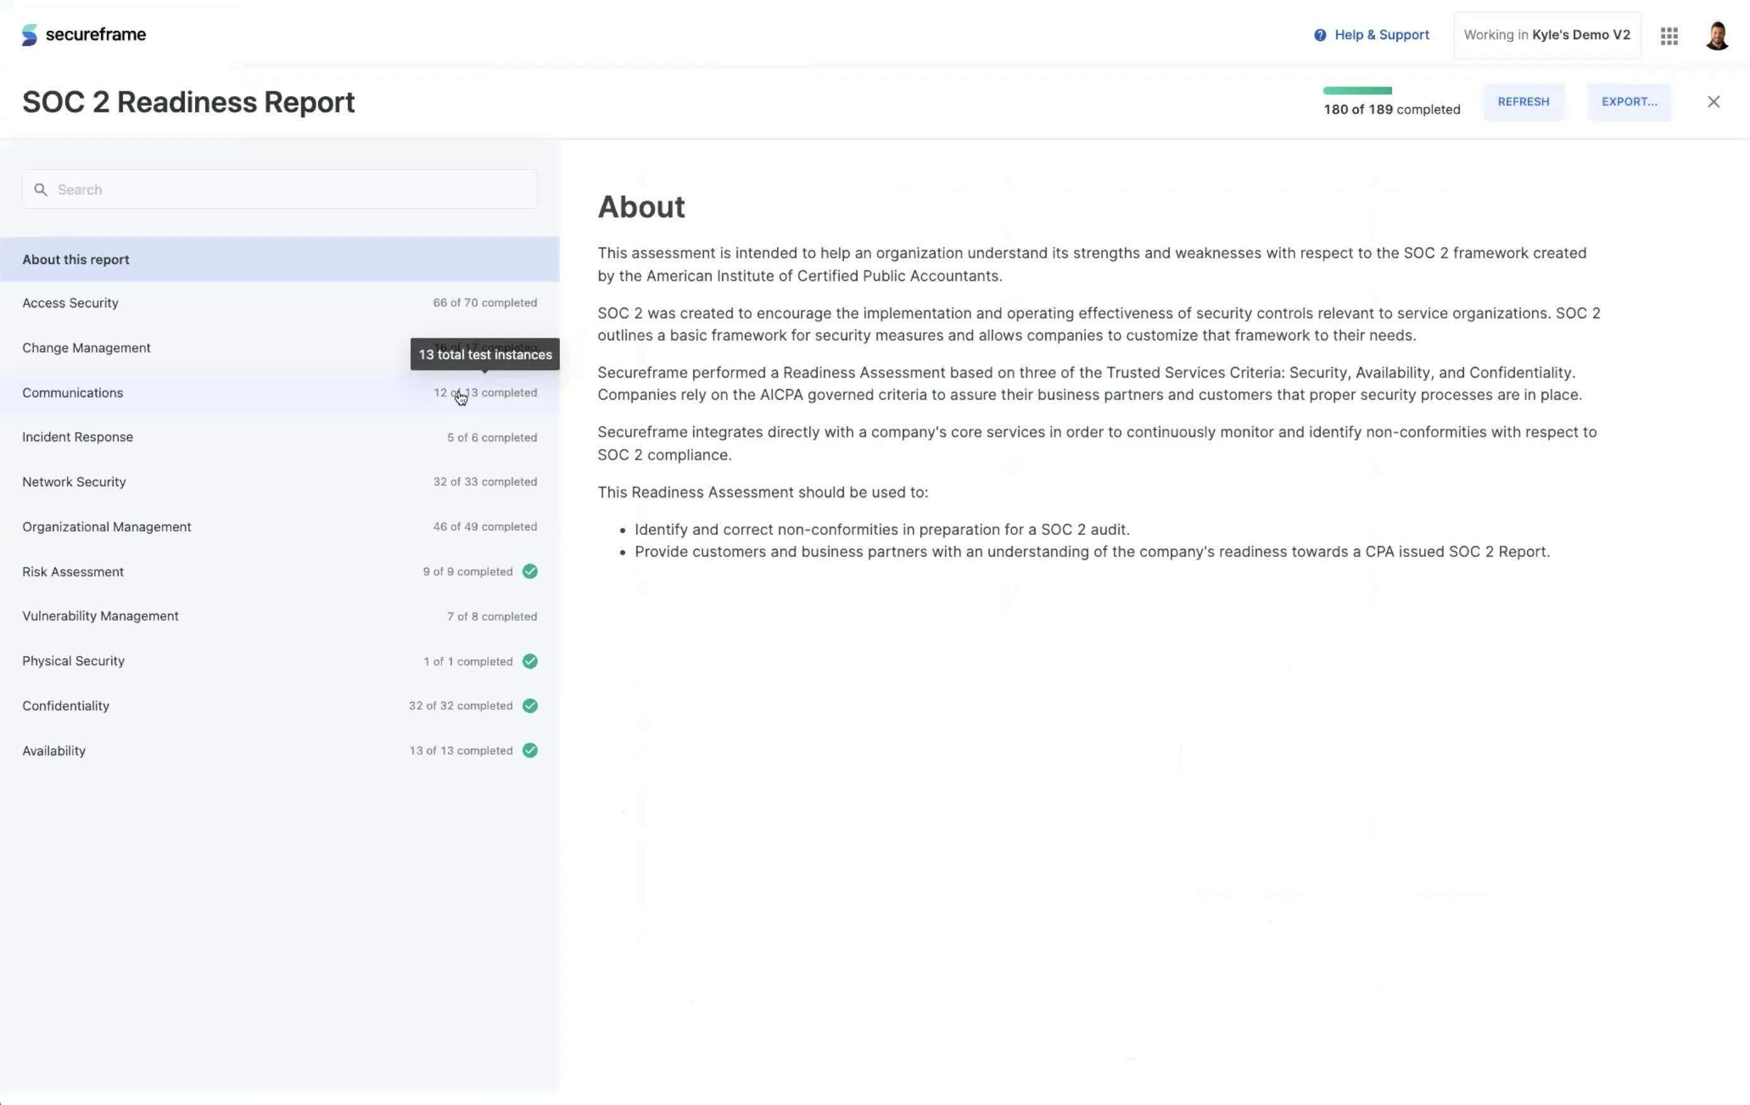
Task: Open the apps grid icon
Action: [1669, 35]
